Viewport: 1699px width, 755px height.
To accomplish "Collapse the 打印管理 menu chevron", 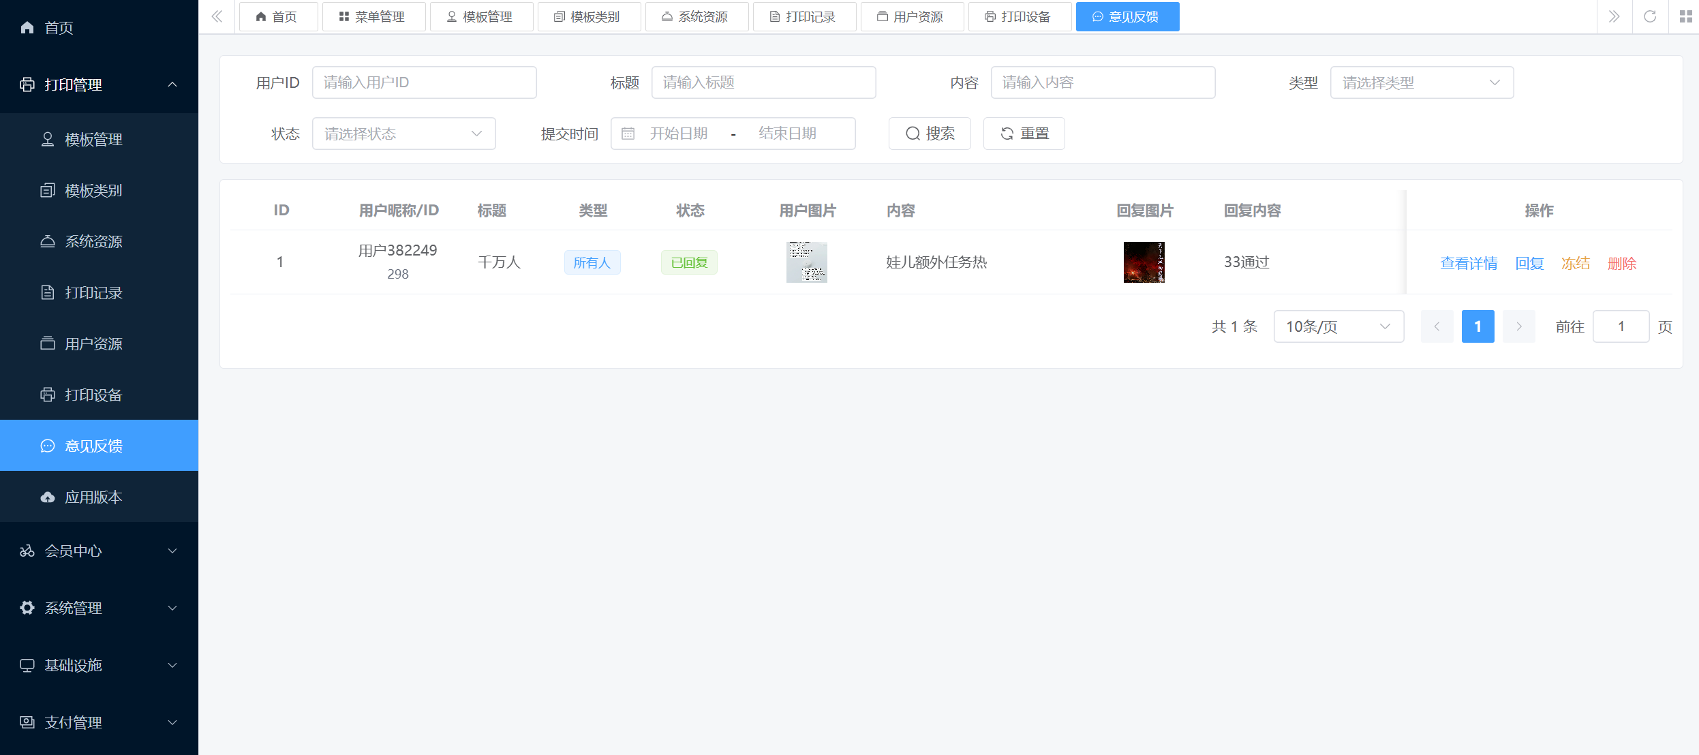I will pyautogui.click(x=172, y=84).
